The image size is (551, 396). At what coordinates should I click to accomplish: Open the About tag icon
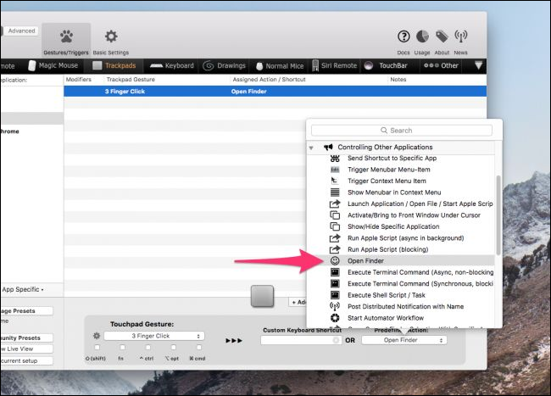(442, 36)
